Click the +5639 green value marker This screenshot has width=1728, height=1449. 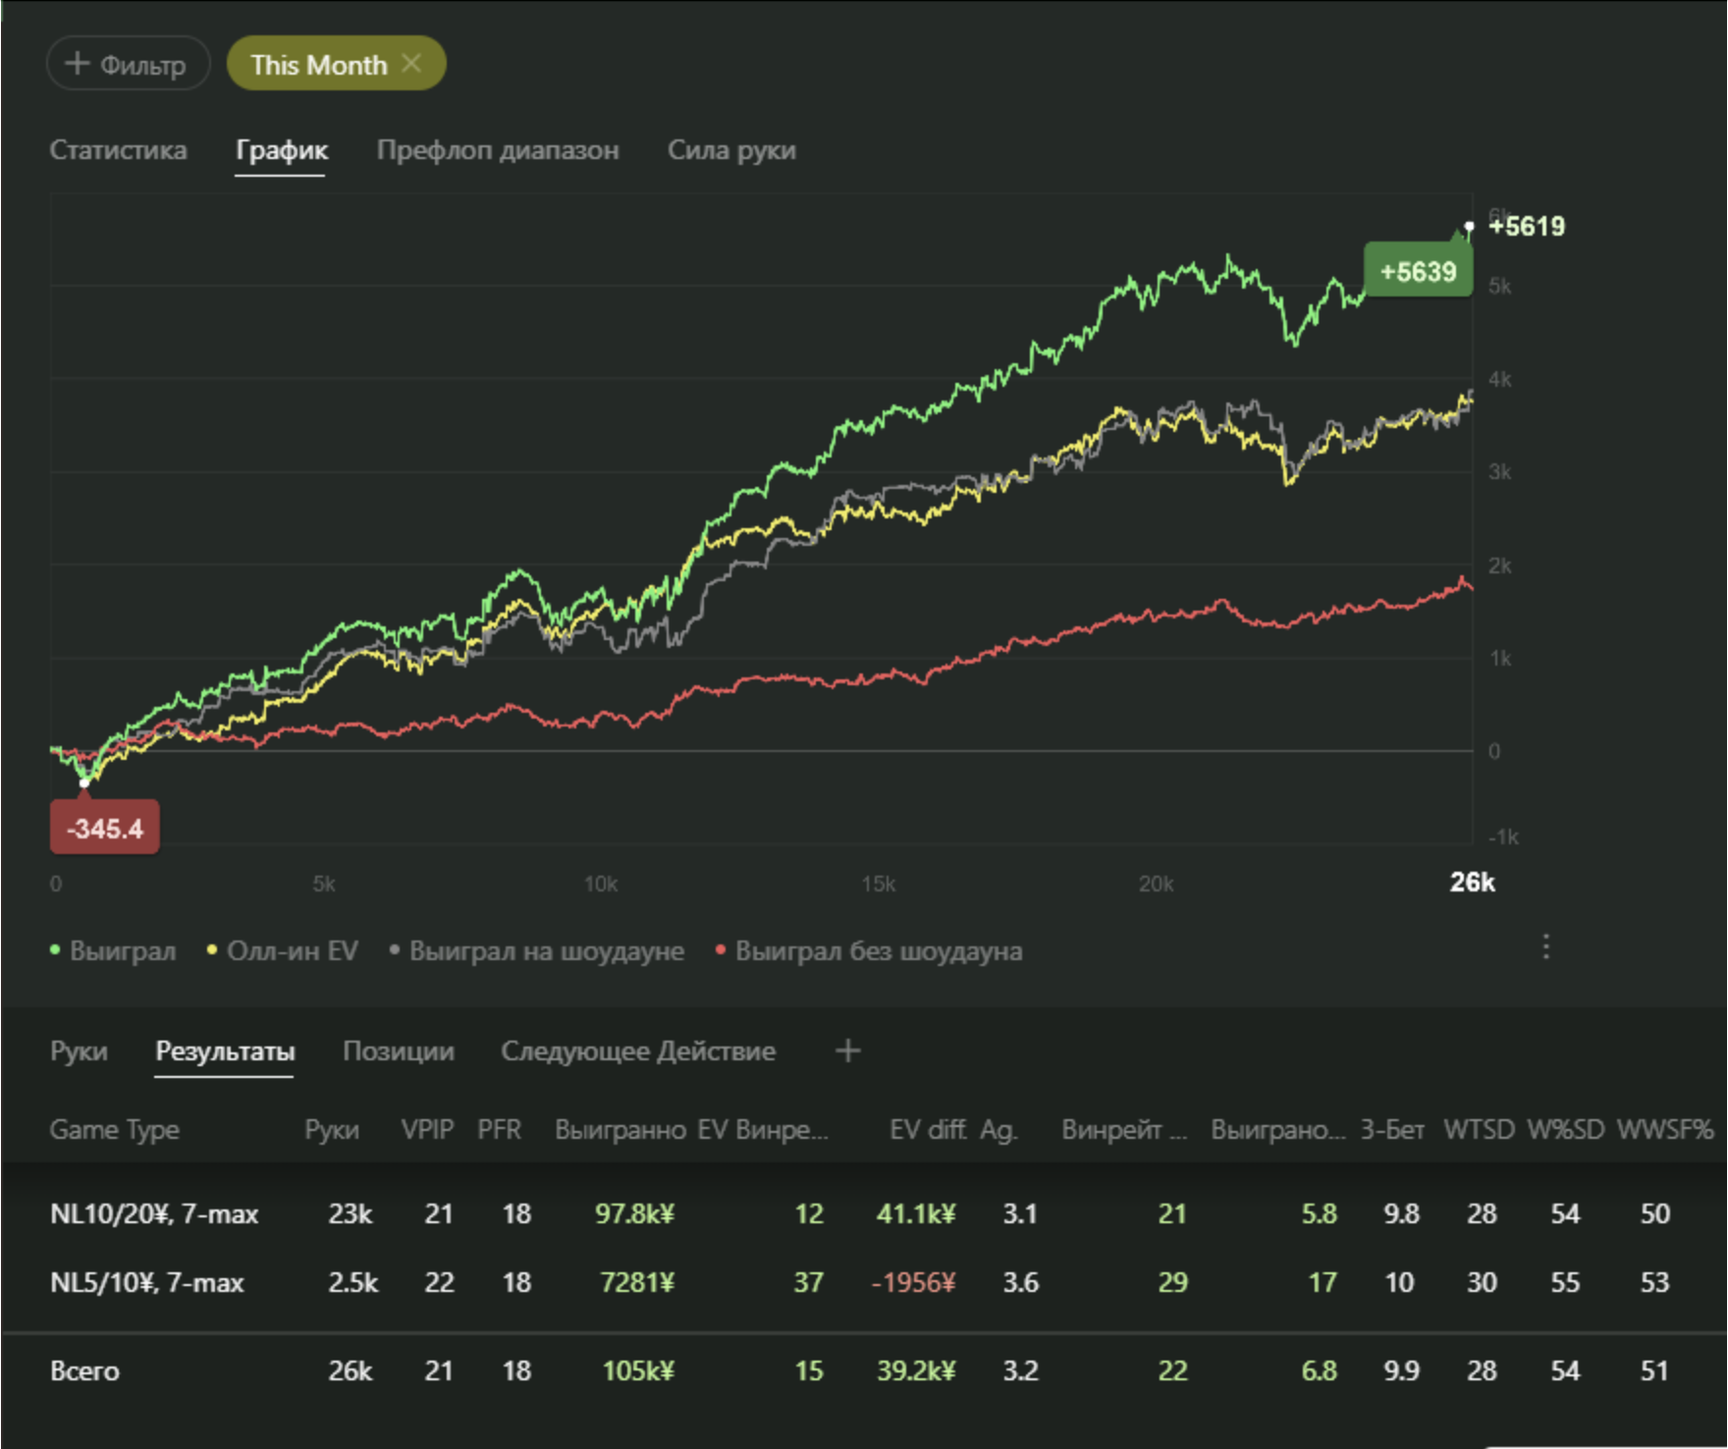(x=1418, y=272)
